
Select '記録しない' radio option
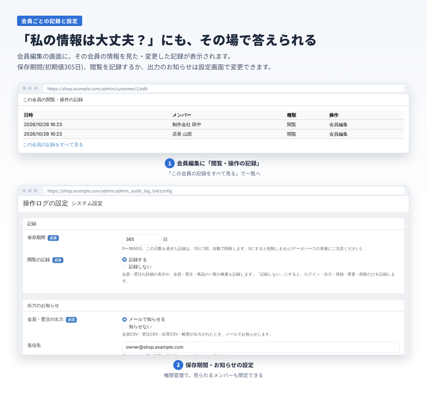[x=125, y=267]
